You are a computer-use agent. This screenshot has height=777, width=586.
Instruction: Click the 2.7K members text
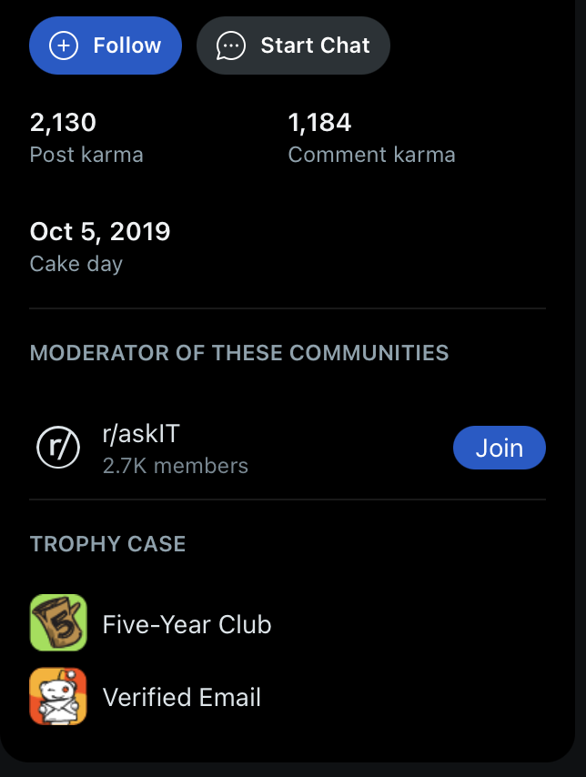176,466
